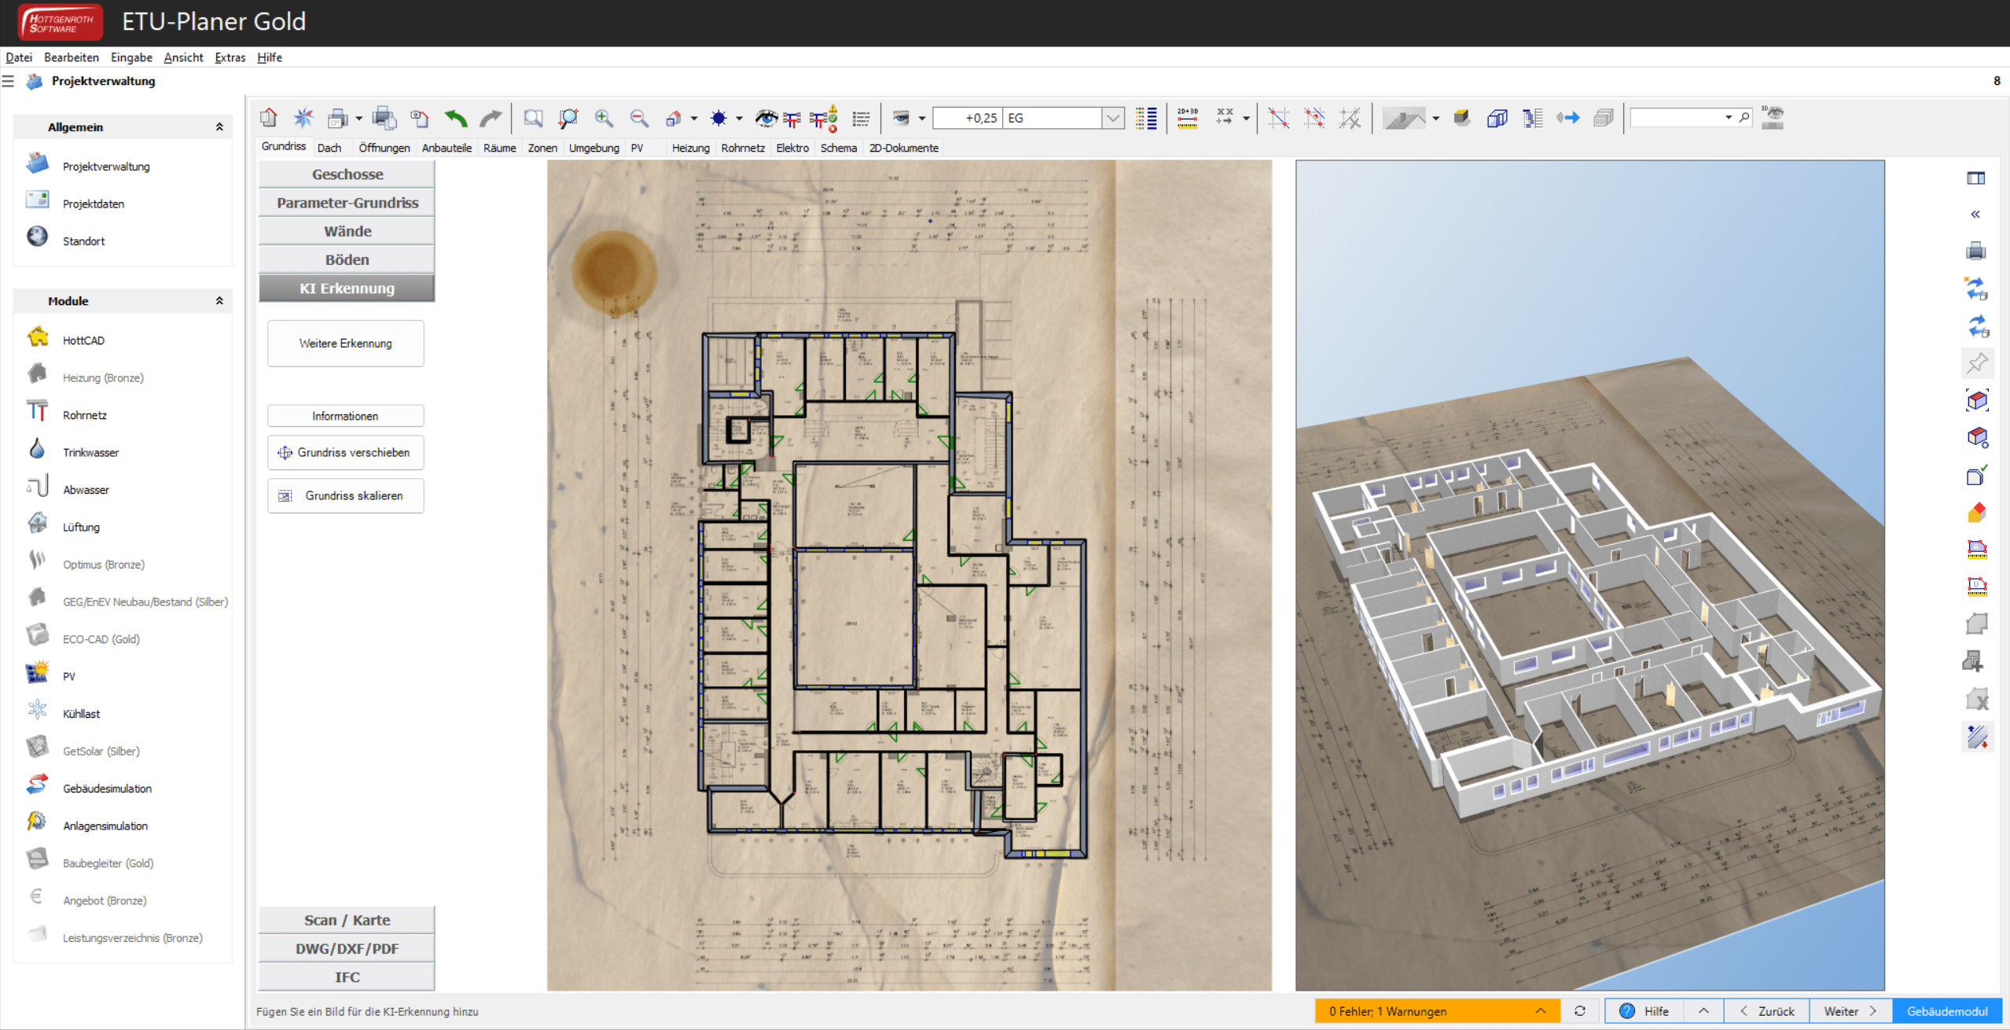
Task: Select Trinkwasser in the Module list
Action: coord(90,452)
